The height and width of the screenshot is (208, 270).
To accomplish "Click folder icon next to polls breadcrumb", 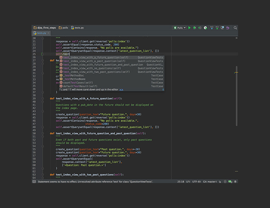I will 60,28.
